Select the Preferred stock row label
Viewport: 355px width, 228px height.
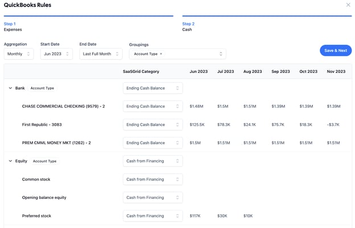tap(36, 216)
